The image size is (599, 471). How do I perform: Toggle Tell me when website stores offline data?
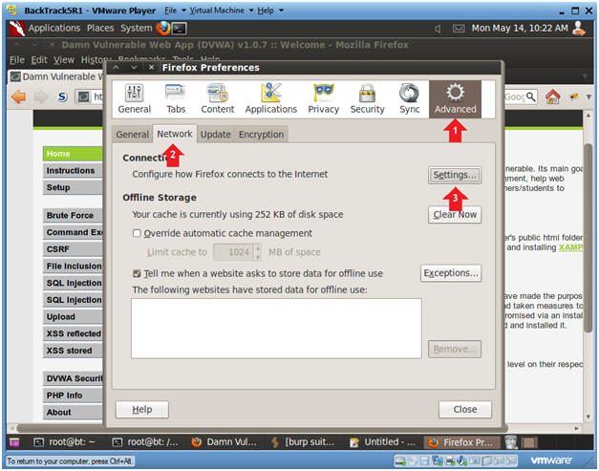point(137,273)
